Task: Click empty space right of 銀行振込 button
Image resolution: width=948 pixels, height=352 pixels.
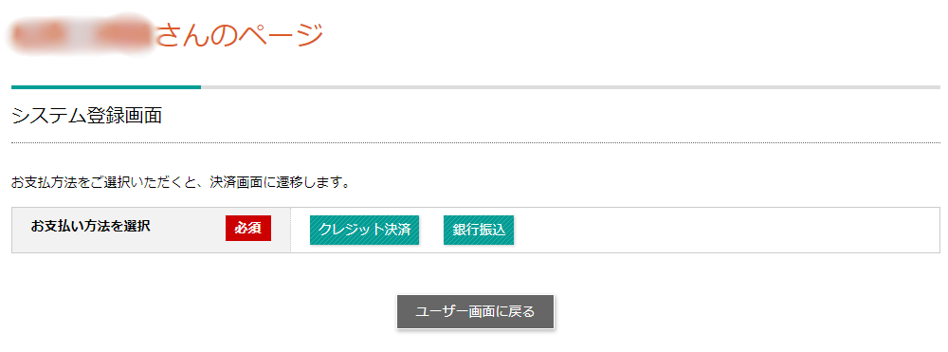Action: (x=725, y=230)
